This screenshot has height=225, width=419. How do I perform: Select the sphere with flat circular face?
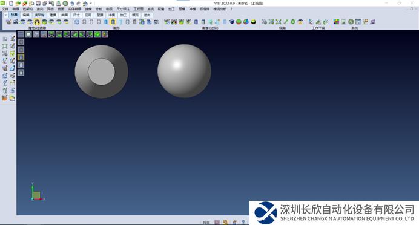(101, 72)
